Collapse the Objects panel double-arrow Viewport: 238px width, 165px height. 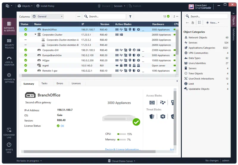pos(234,13)
